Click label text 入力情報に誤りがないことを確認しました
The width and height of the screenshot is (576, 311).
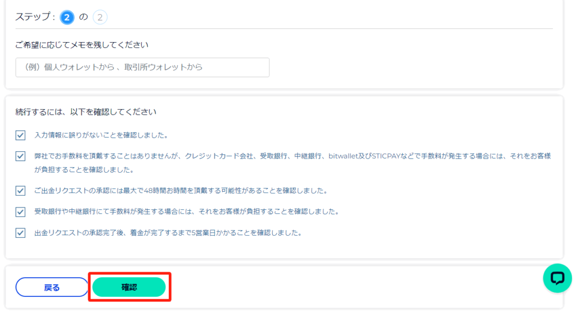101,135
